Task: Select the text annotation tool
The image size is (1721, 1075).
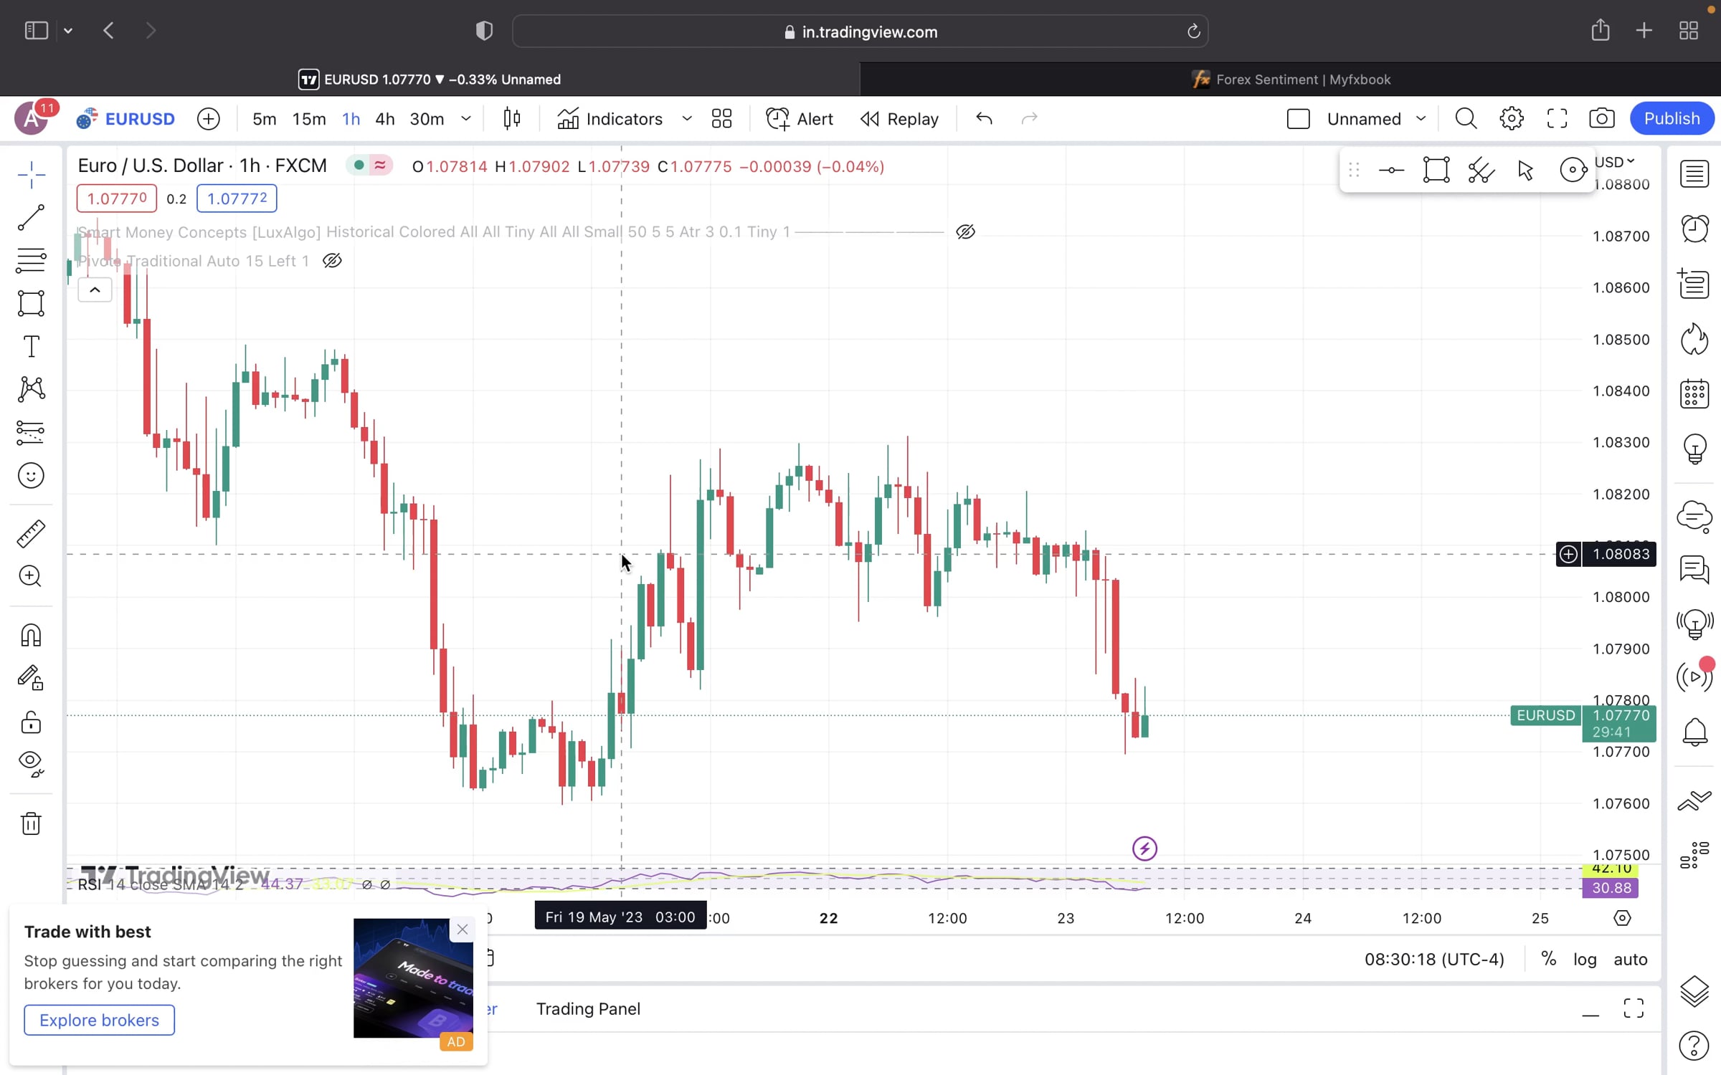Action: (x=31, y=347)
